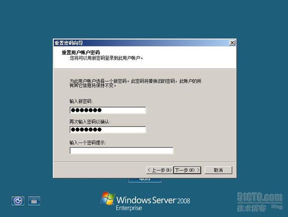The image size is (288, 217).
Task: Open the Ease of Access button
Action: tap(18, 201)
